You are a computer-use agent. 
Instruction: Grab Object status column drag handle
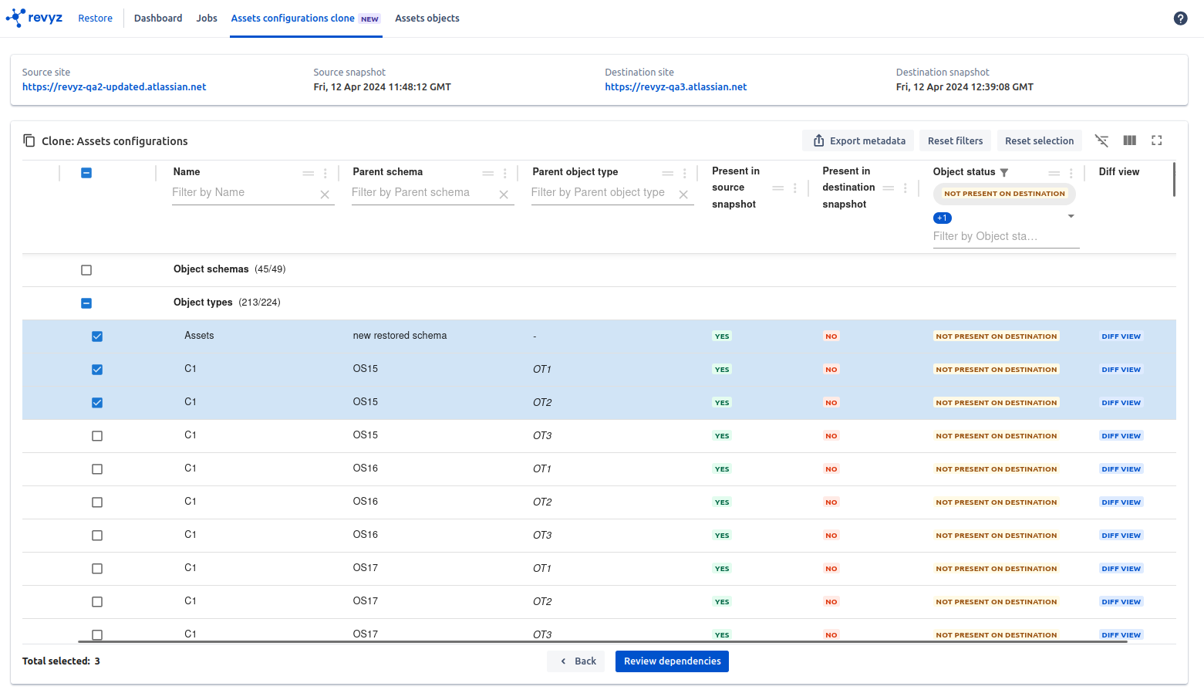[x=1054, y=173]
